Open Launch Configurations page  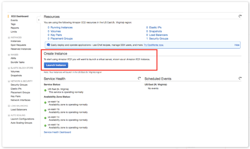[23, 119]
